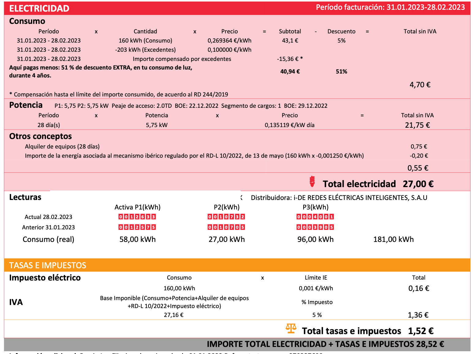Click the grand total 28,52 € bar

[x=237, y=344]
